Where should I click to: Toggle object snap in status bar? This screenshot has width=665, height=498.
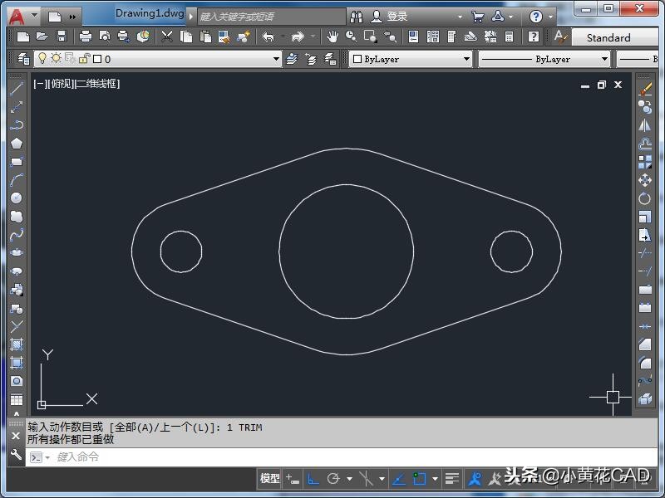tap(420, 479)
